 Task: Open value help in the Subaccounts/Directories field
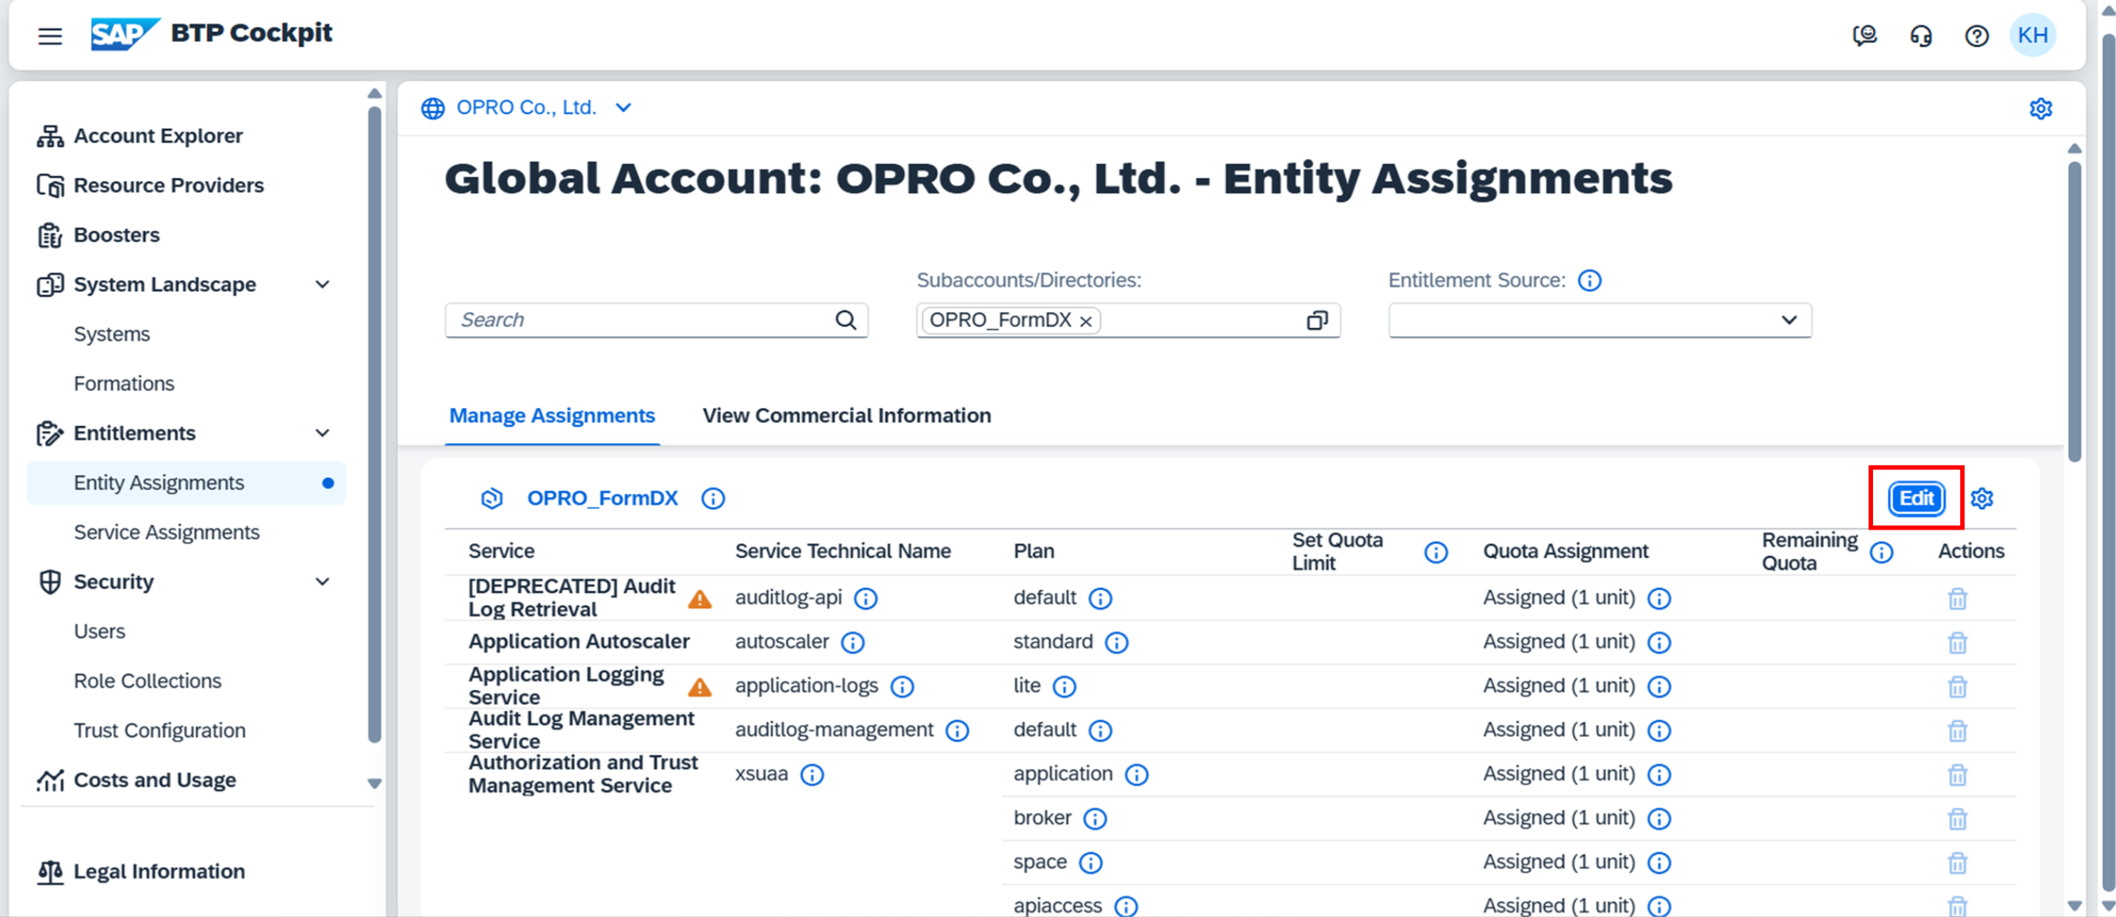point(1317,320)
